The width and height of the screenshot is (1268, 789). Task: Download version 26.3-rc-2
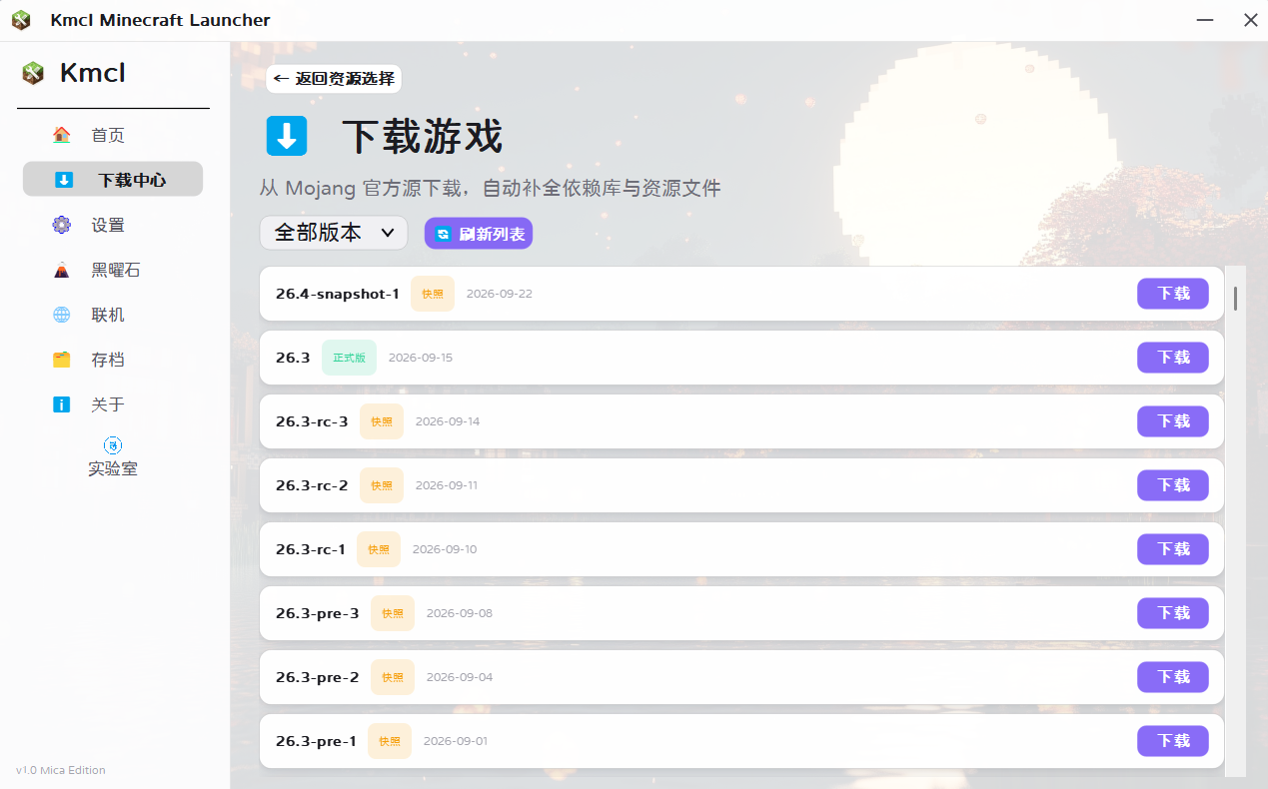click(x=1173, y=485)
